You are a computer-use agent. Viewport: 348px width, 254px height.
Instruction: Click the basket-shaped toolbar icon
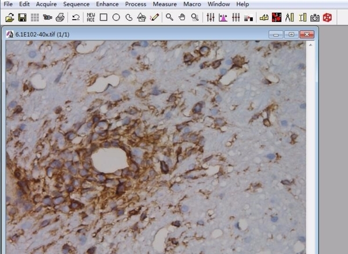(142, 17)
